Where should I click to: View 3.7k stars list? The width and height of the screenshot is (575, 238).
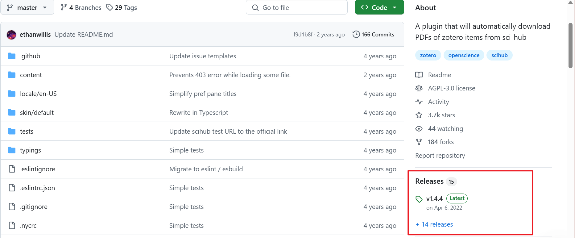click(441, 115)
